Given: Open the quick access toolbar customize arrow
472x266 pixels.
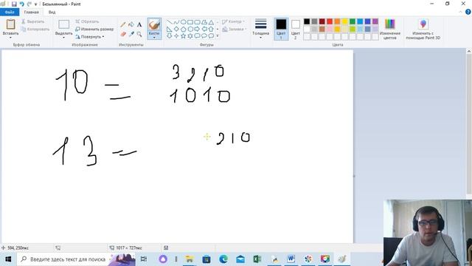Looking at the screenshot, I should click(35, 4).
